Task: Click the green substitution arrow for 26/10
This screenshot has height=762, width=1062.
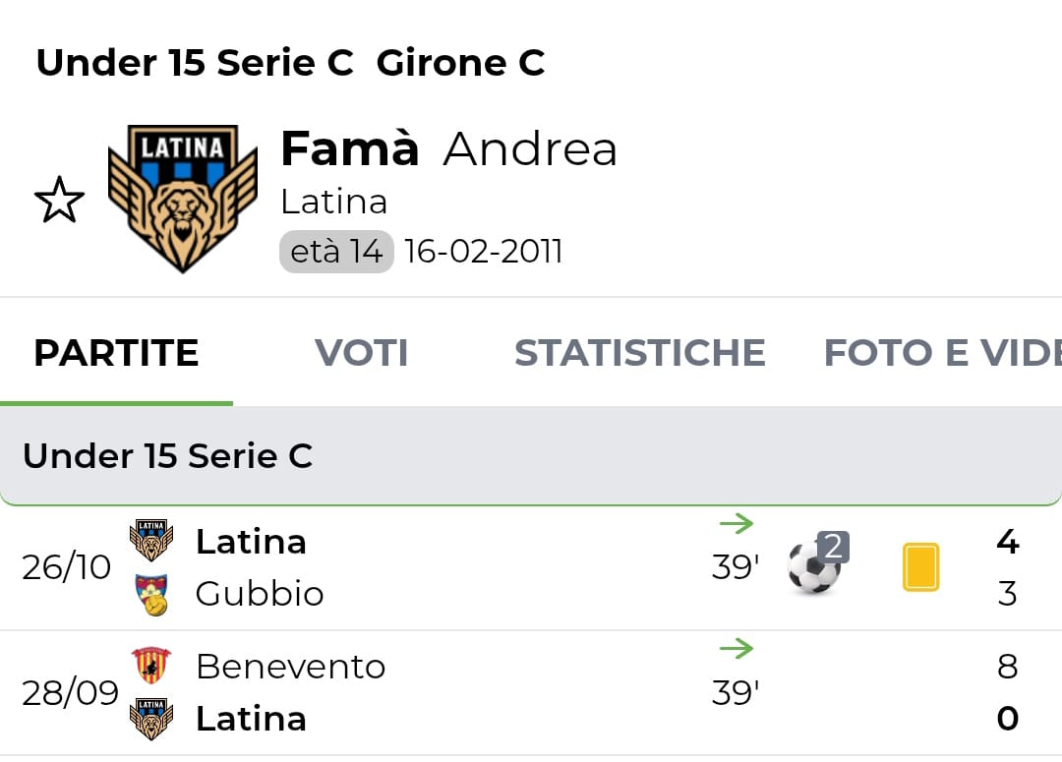Action: 736,524
